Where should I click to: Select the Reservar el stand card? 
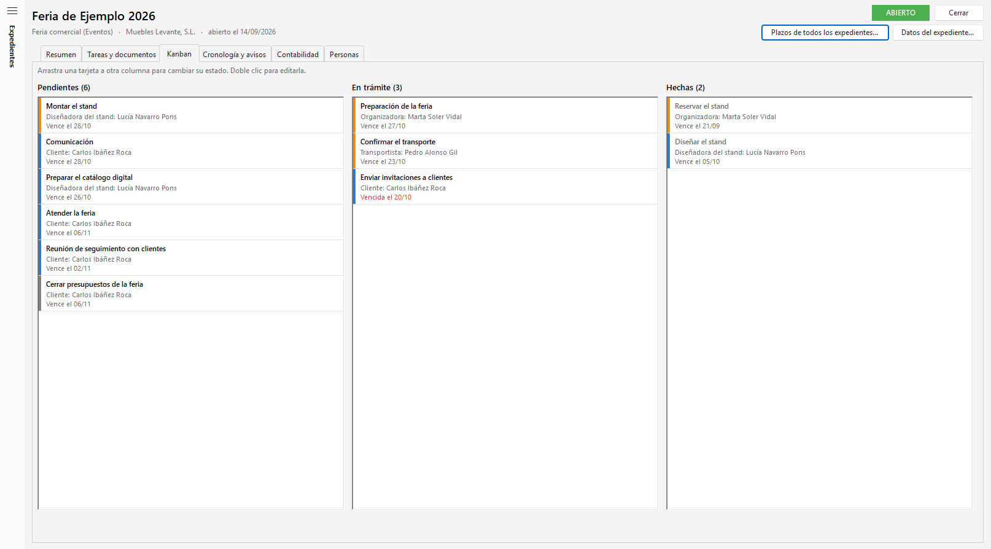pos(820,115)
